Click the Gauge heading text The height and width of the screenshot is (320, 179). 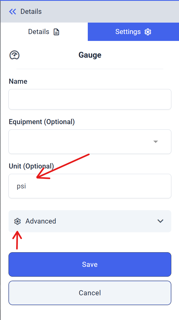click(90, 55)
